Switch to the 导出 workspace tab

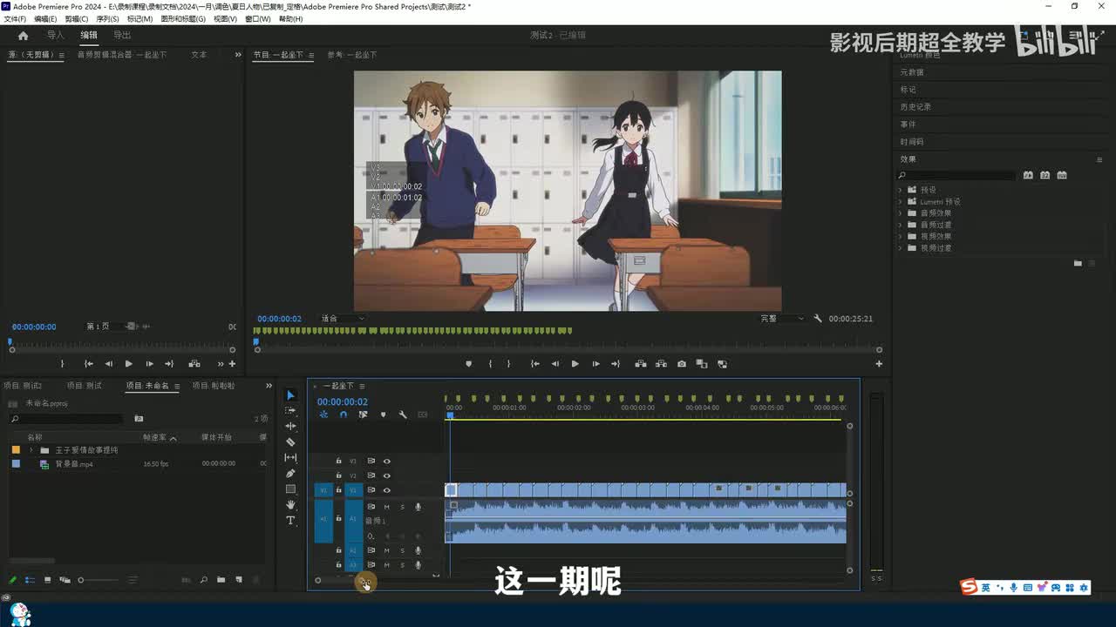point(122,36)
